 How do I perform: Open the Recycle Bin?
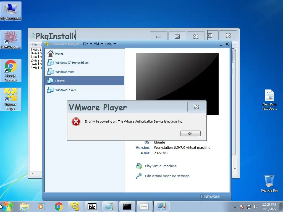pos(269,183)
